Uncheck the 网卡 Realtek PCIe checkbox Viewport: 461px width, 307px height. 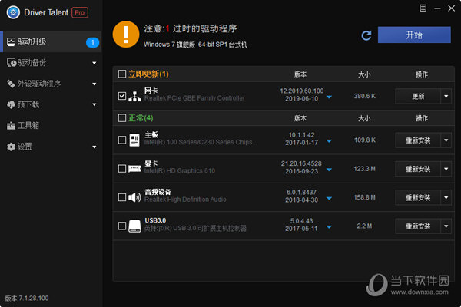point(122,96)
